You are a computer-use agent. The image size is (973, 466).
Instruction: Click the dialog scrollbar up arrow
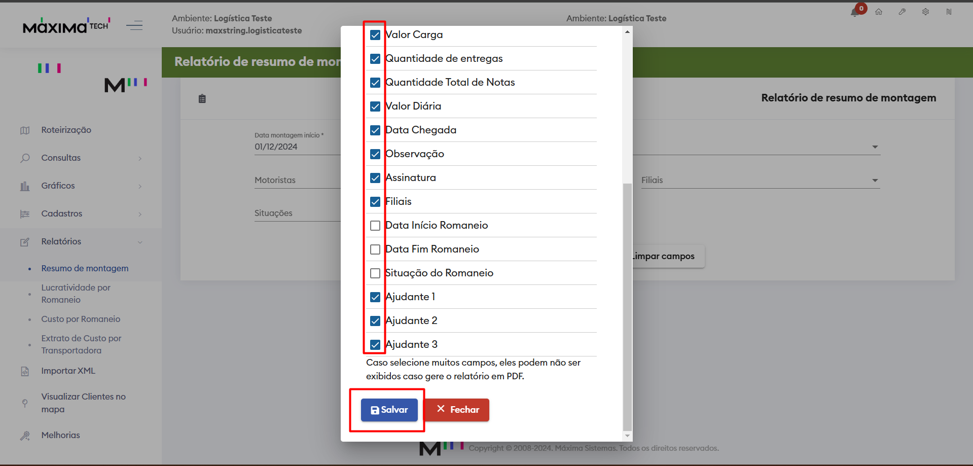(x=627, y=31)
